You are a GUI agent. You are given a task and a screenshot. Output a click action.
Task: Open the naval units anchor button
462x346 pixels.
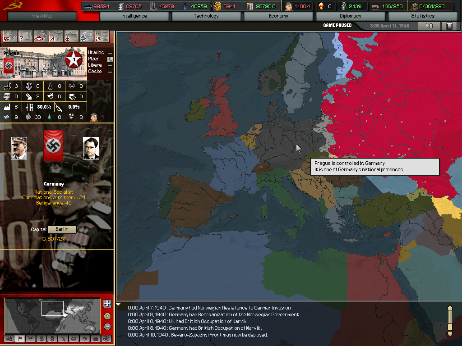71,37
